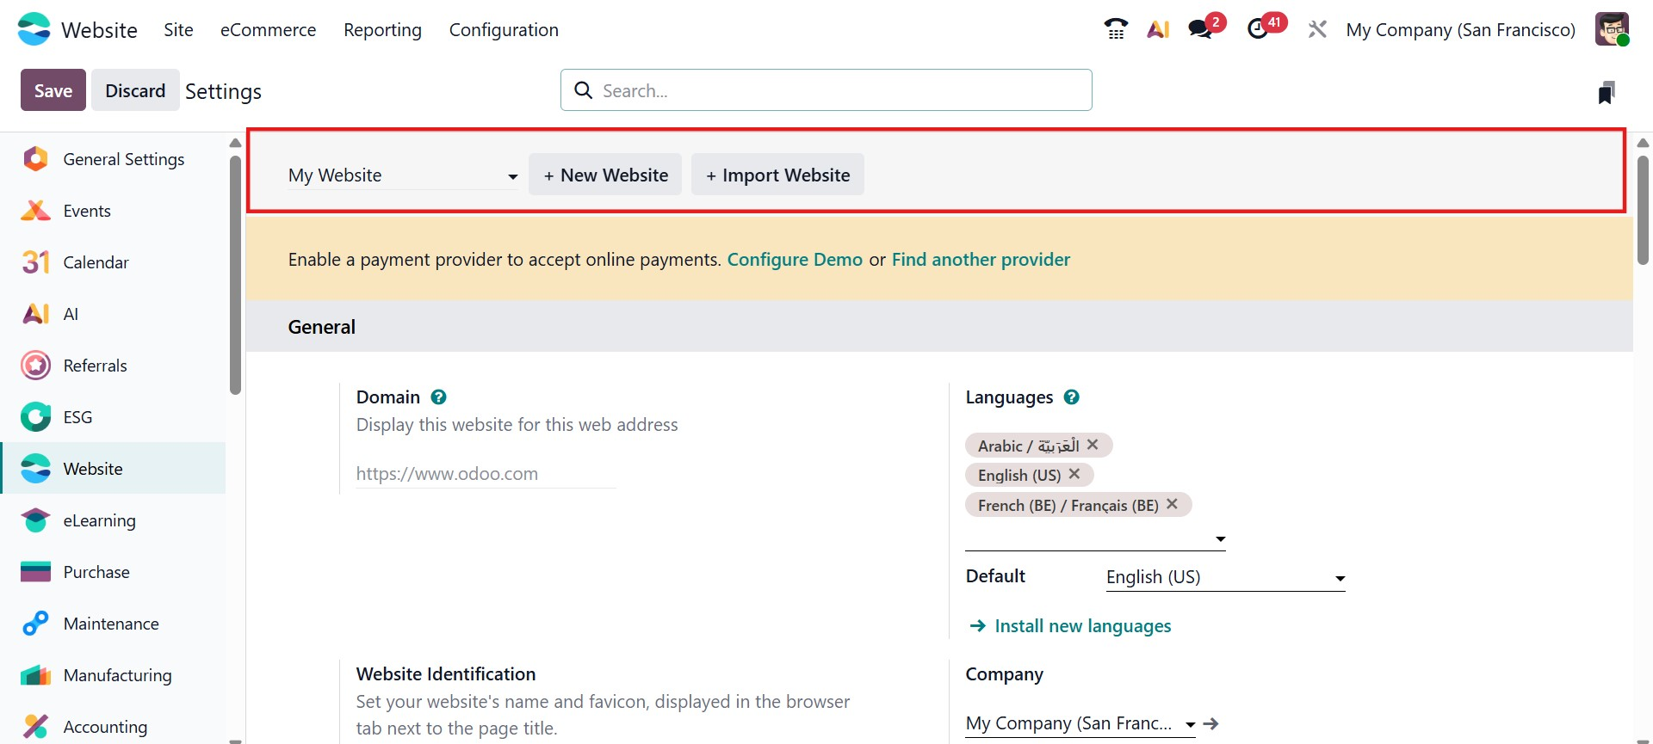This screenshot has width=1653, height=744.
Task: Click the bookmark icon near search
Action: pyautogui.click(x=1606, y=92)
